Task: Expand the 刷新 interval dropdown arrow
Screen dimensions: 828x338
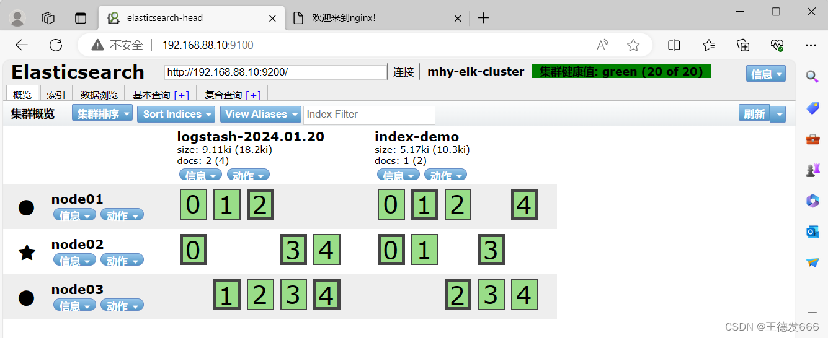Action: tap(779, 114)
